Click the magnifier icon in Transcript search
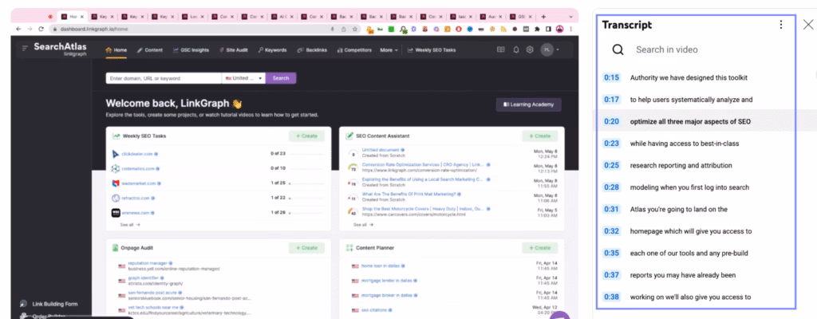 pyautogui.click(x=618, y=50)
